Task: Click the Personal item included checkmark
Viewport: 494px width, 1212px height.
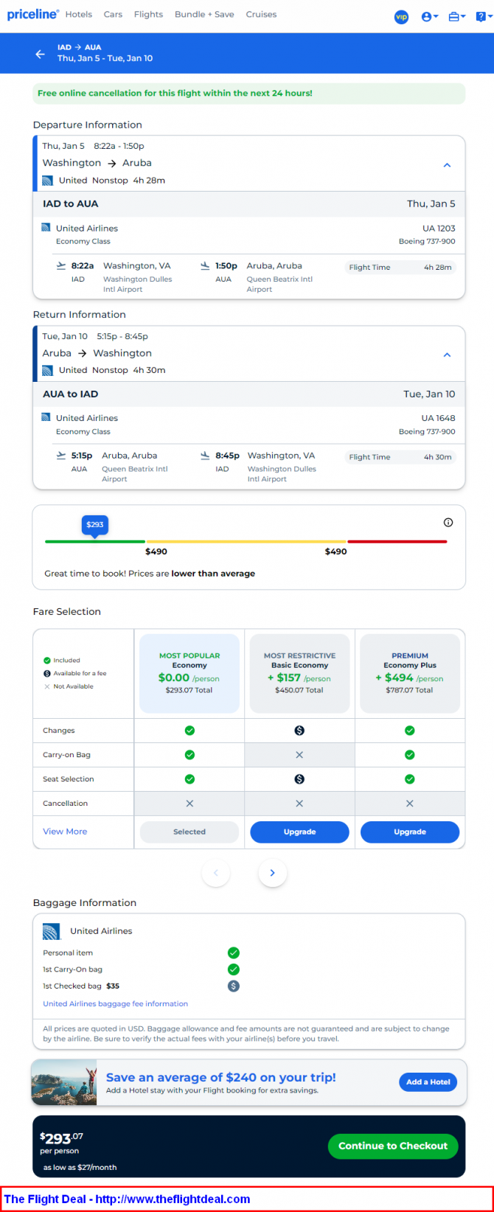Action: click(234, 953)
